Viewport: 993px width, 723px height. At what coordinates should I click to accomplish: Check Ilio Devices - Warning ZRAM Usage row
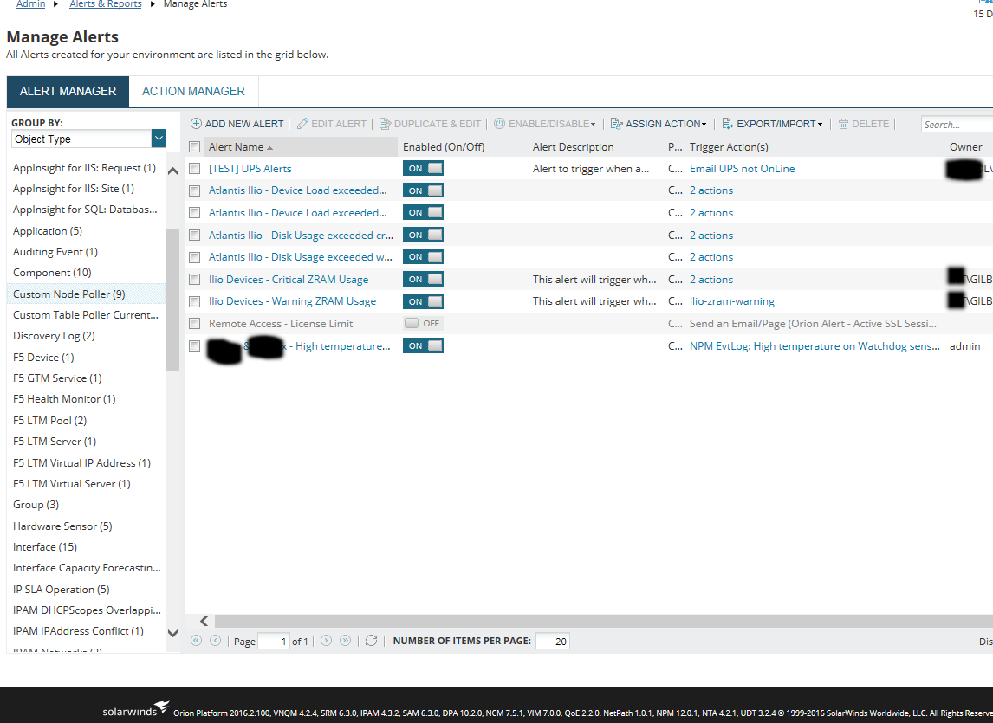pyautogui.click(x=195, y=301)
